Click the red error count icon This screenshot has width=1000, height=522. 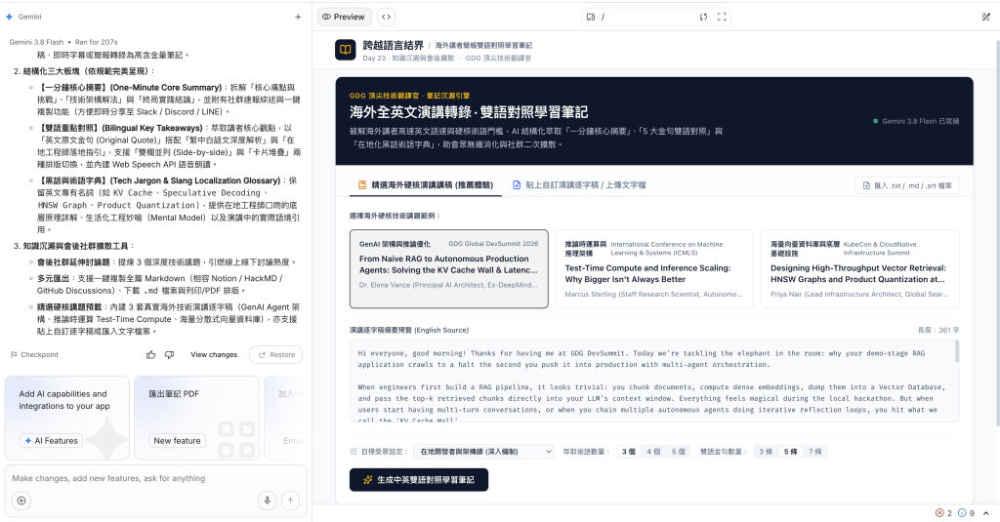point(939,513)
